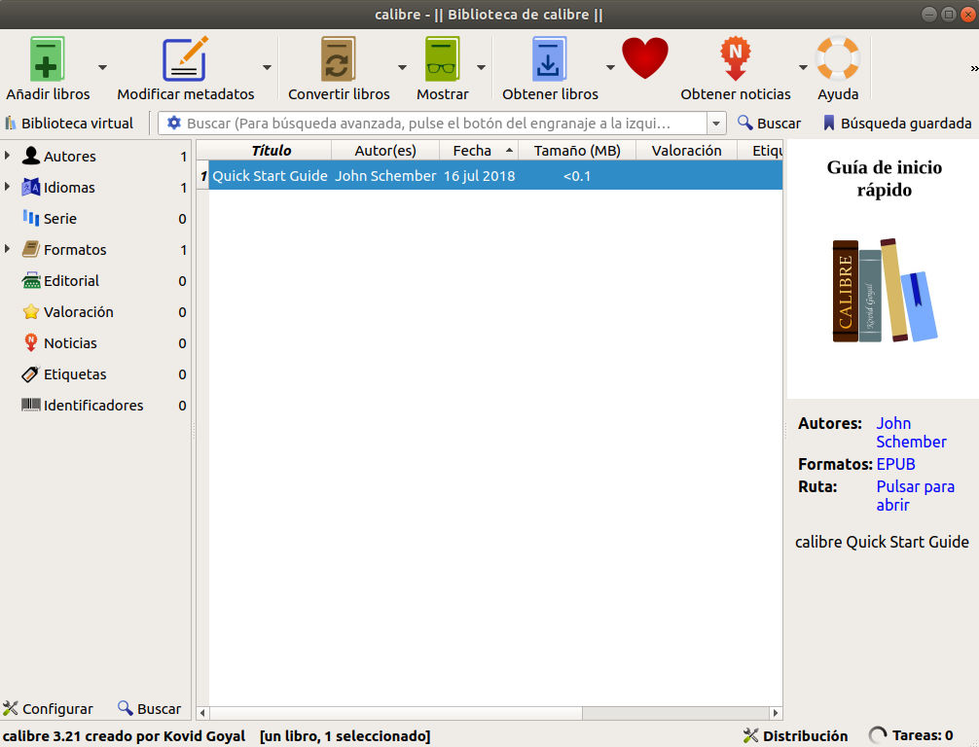Open the Biblioteca virtual button

point(69,123)
